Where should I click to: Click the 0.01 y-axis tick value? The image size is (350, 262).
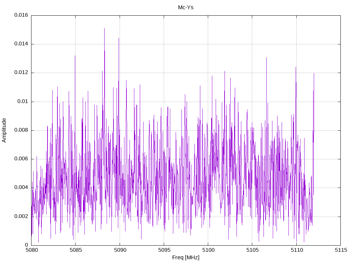pos(23,102)
